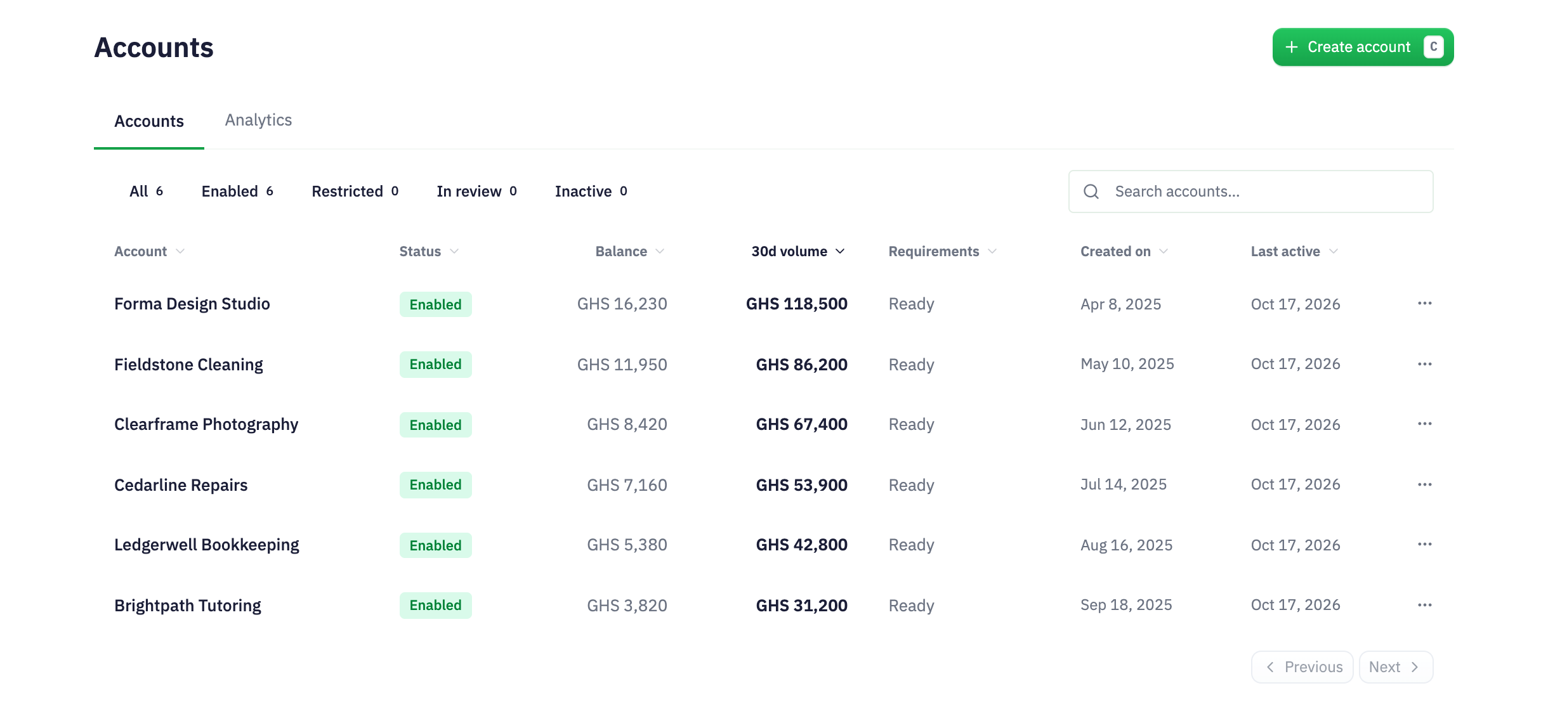Open more options for Forma Design Studio
This screenshot has height=714, width=1548.
1424,303
